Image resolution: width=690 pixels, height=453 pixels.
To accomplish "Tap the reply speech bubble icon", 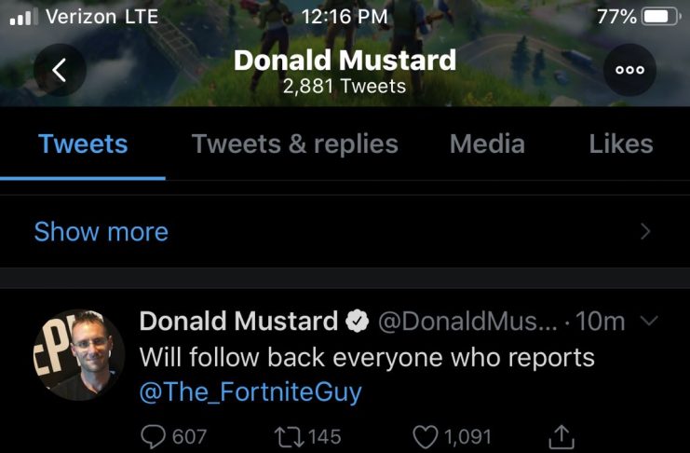I will pyautogui.click(x=153, y=437).
